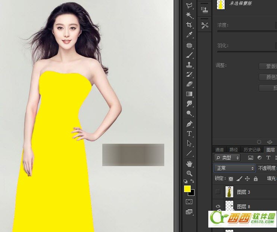This screenshot has height=232, width=277.
Task: Hide layer 图层 8 using eye icon
Action: tap(218, 206)
